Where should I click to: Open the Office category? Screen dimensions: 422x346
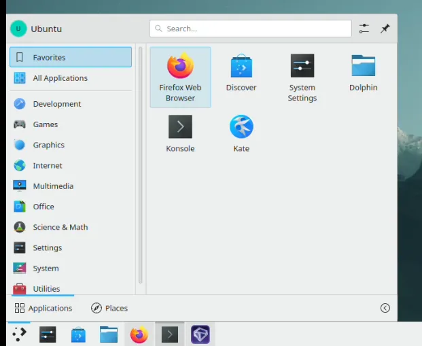coord(71,207)
